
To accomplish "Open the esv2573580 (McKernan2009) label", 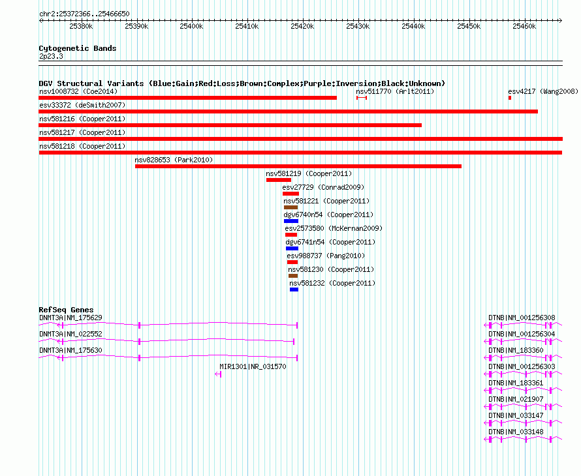I will [334, 228].
